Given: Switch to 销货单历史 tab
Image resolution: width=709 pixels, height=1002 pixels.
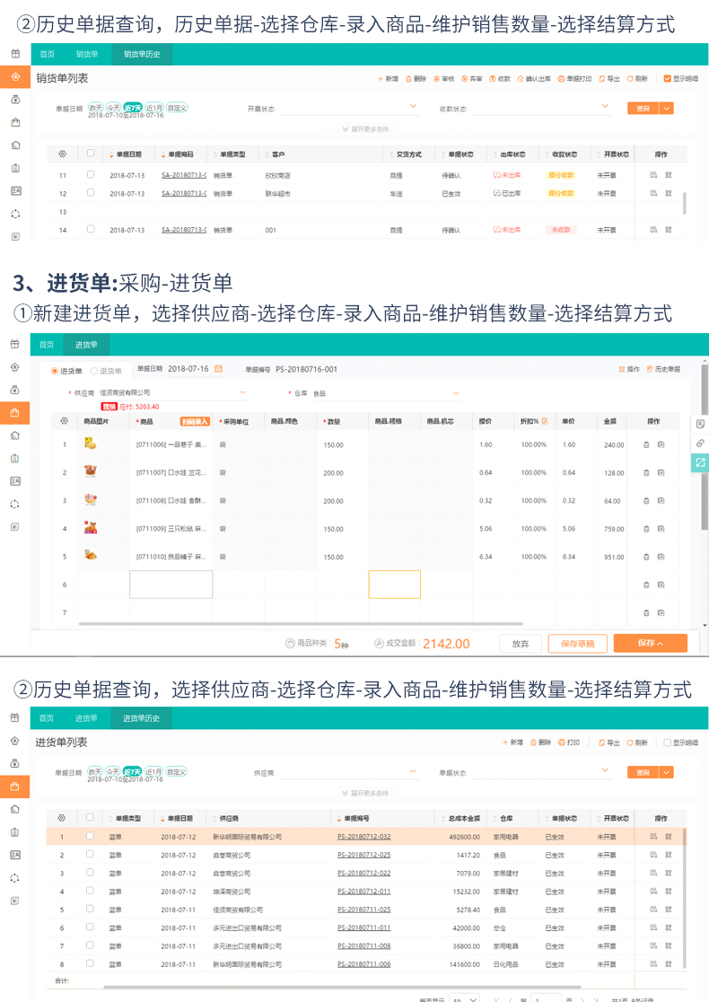Looking at the screenshot, I should tap(142, 54).
